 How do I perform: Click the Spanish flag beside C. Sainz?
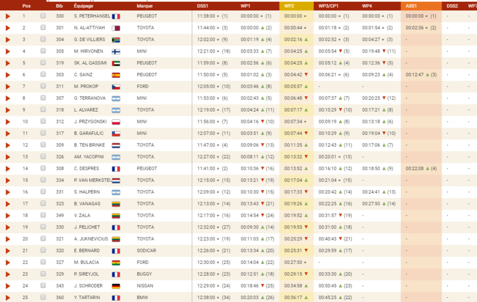tap(116, 75)
